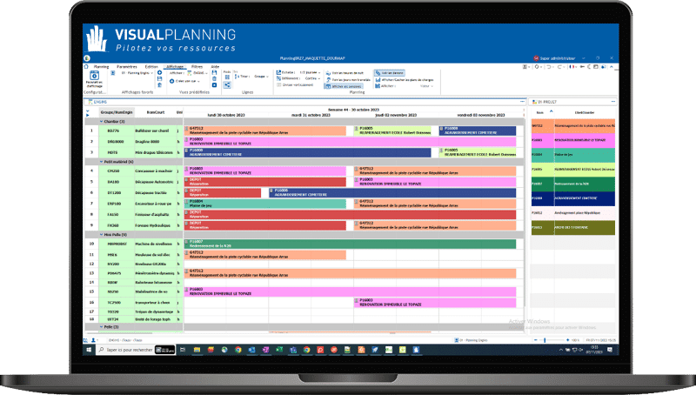
Task: Select BD776 Bulldozer's G47312 task bar
Action: point(265,131)
